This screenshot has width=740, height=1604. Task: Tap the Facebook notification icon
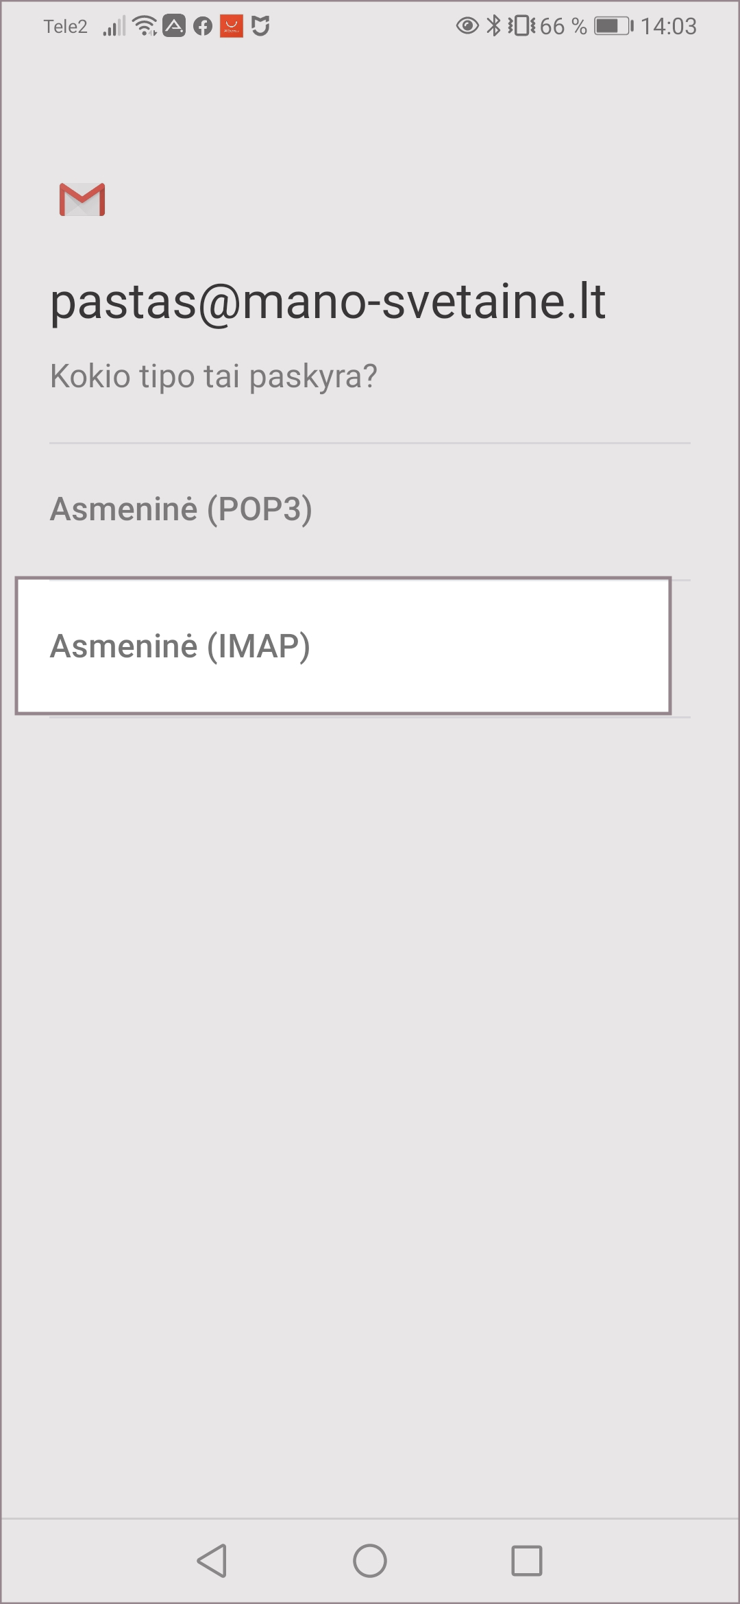pyautogui.click(x=203, y=27)
